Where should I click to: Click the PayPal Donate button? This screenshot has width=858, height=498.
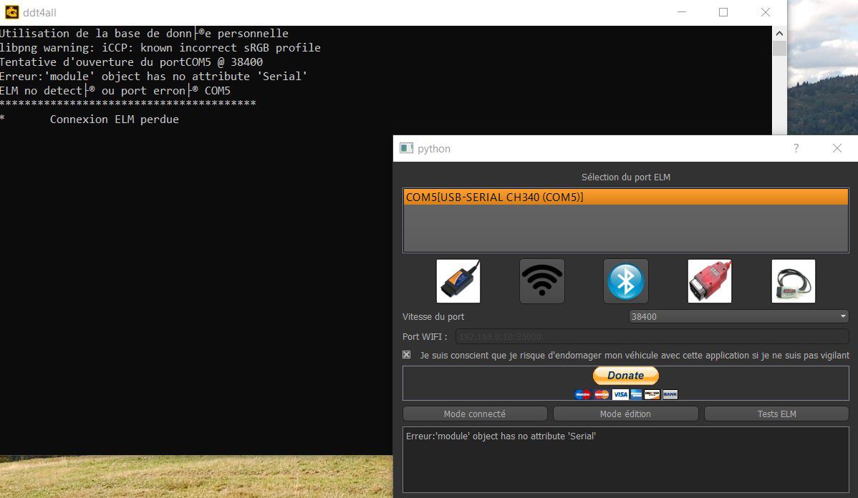(625, 376)
